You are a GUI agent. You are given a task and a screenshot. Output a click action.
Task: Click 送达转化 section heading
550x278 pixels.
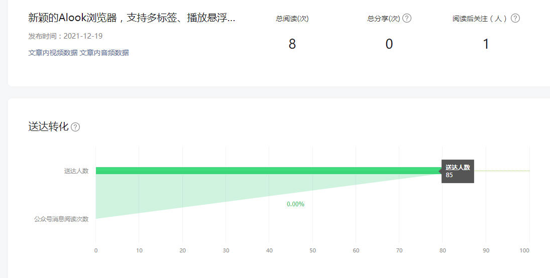coord(48,126)
